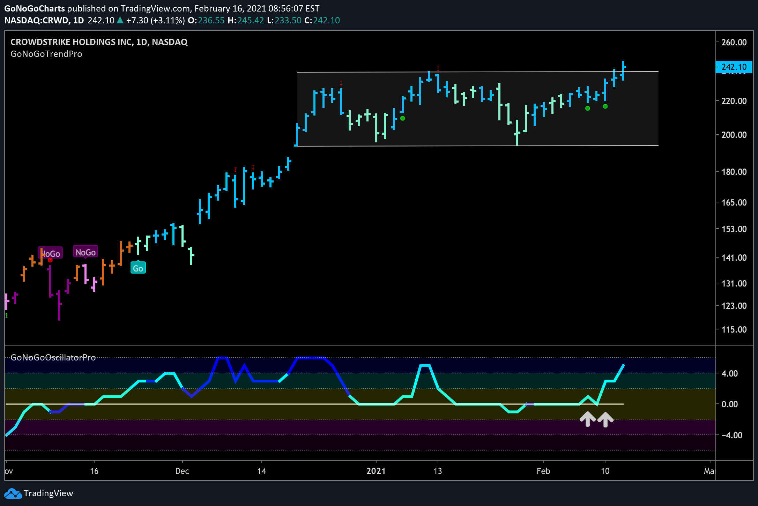Click the teal Go signal label
The height and width of the screenshot is (506, 758).
coord(138,268)
